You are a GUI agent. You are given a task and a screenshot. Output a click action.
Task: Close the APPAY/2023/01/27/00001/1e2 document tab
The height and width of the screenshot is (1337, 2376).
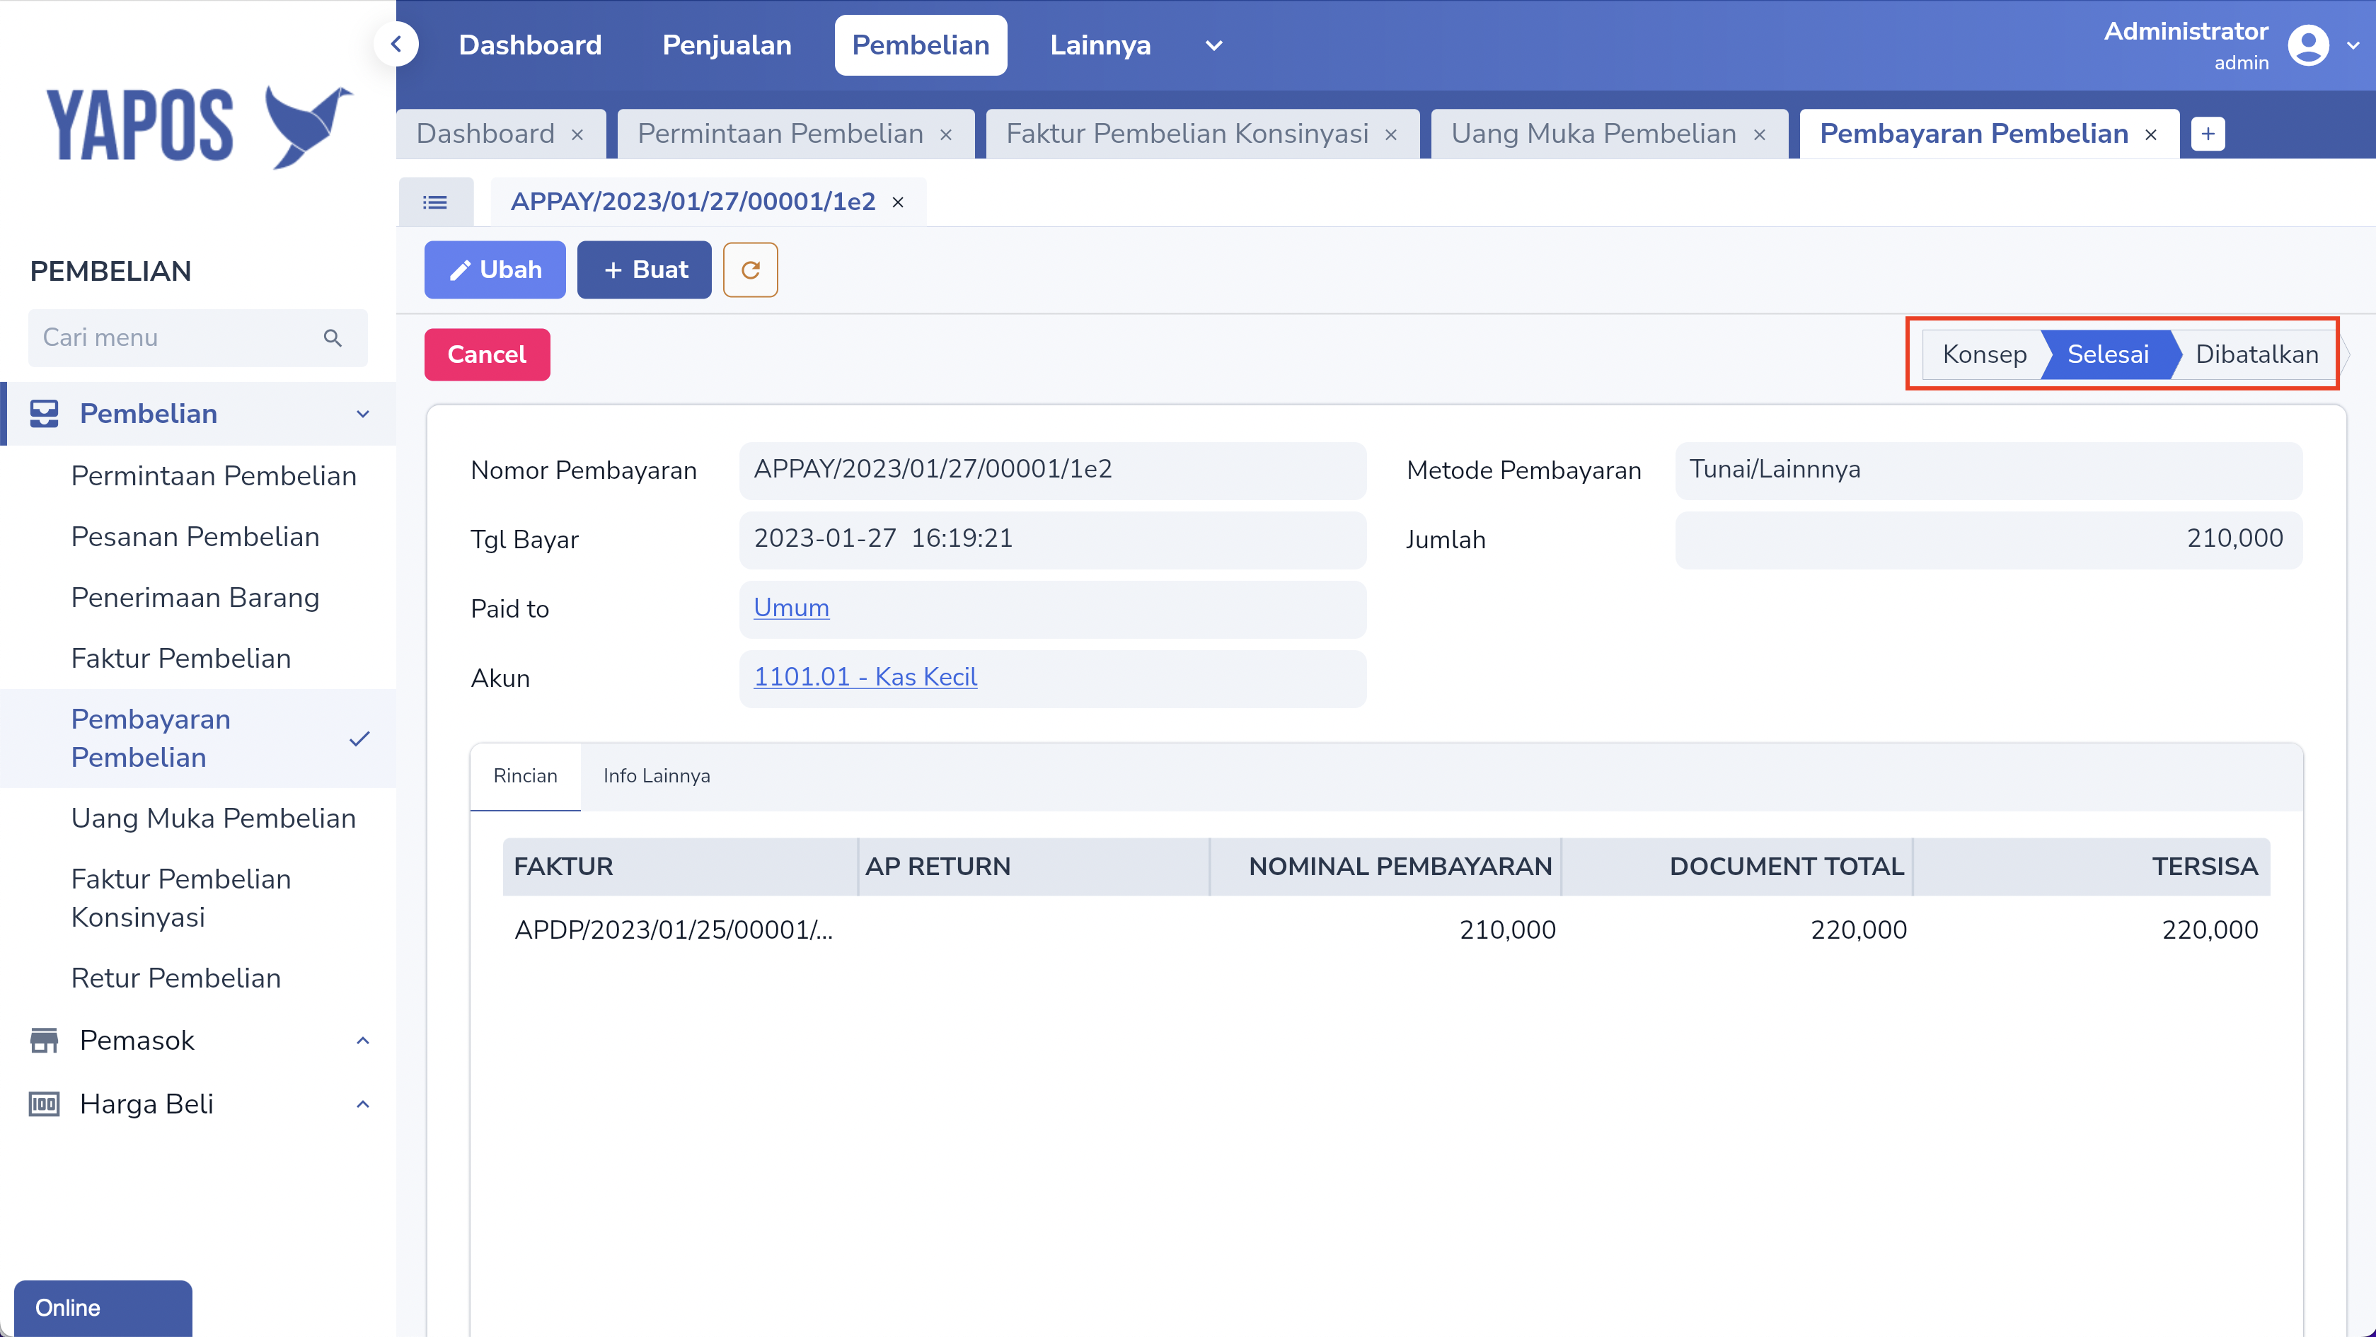[897, 202]
